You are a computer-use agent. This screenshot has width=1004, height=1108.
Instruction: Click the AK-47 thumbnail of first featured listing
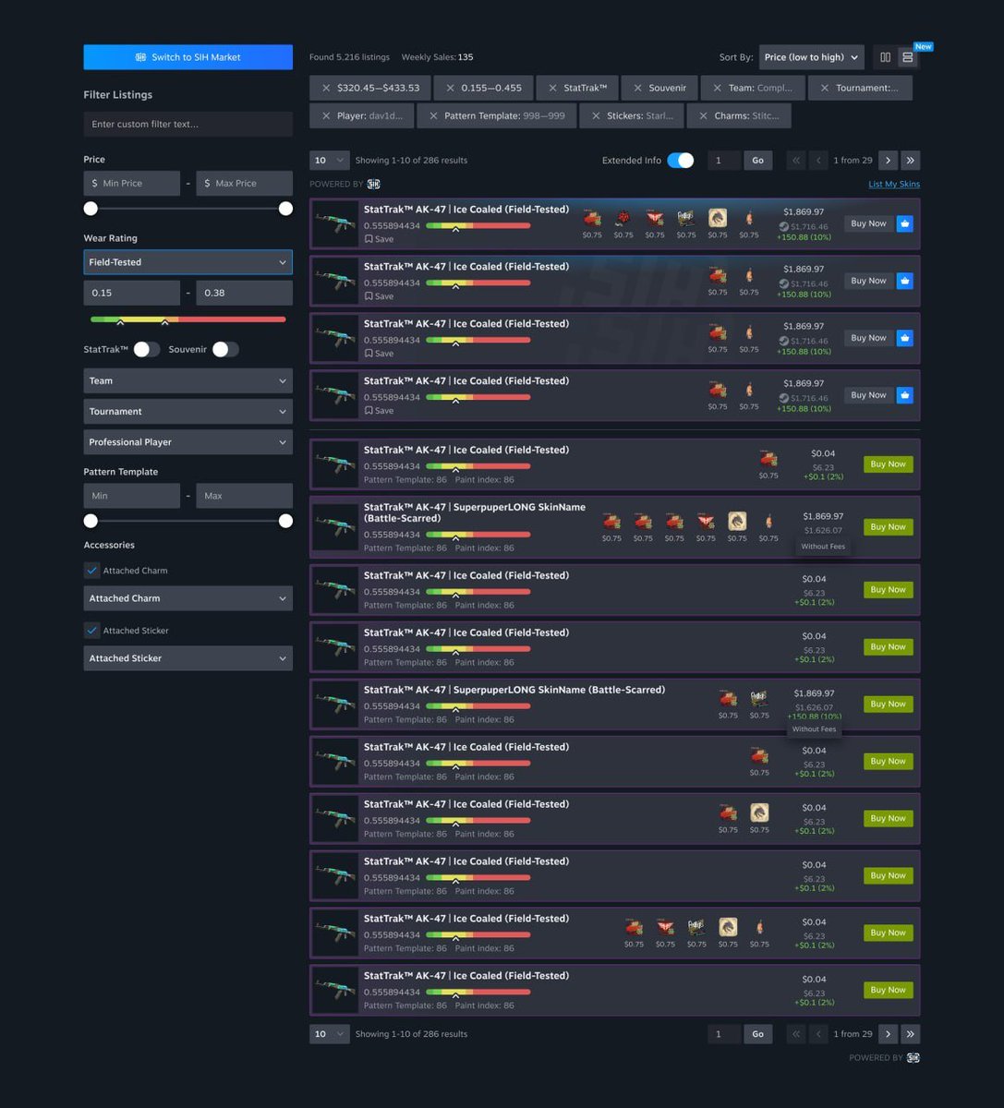pos(334,223)
